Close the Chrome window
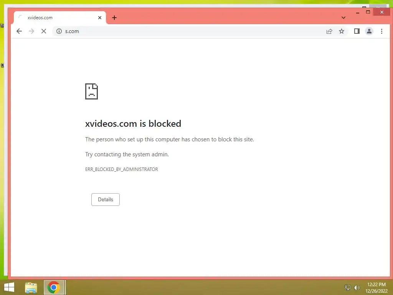Image resolution: width=393 pixels, height=295 pixels. [x=382, y=12]
